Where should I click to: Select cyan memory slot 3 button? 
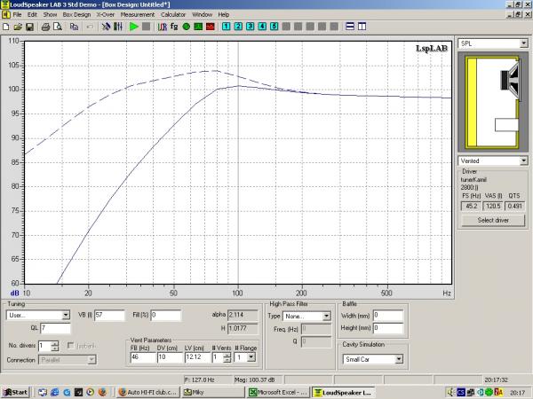pos(251,27)
